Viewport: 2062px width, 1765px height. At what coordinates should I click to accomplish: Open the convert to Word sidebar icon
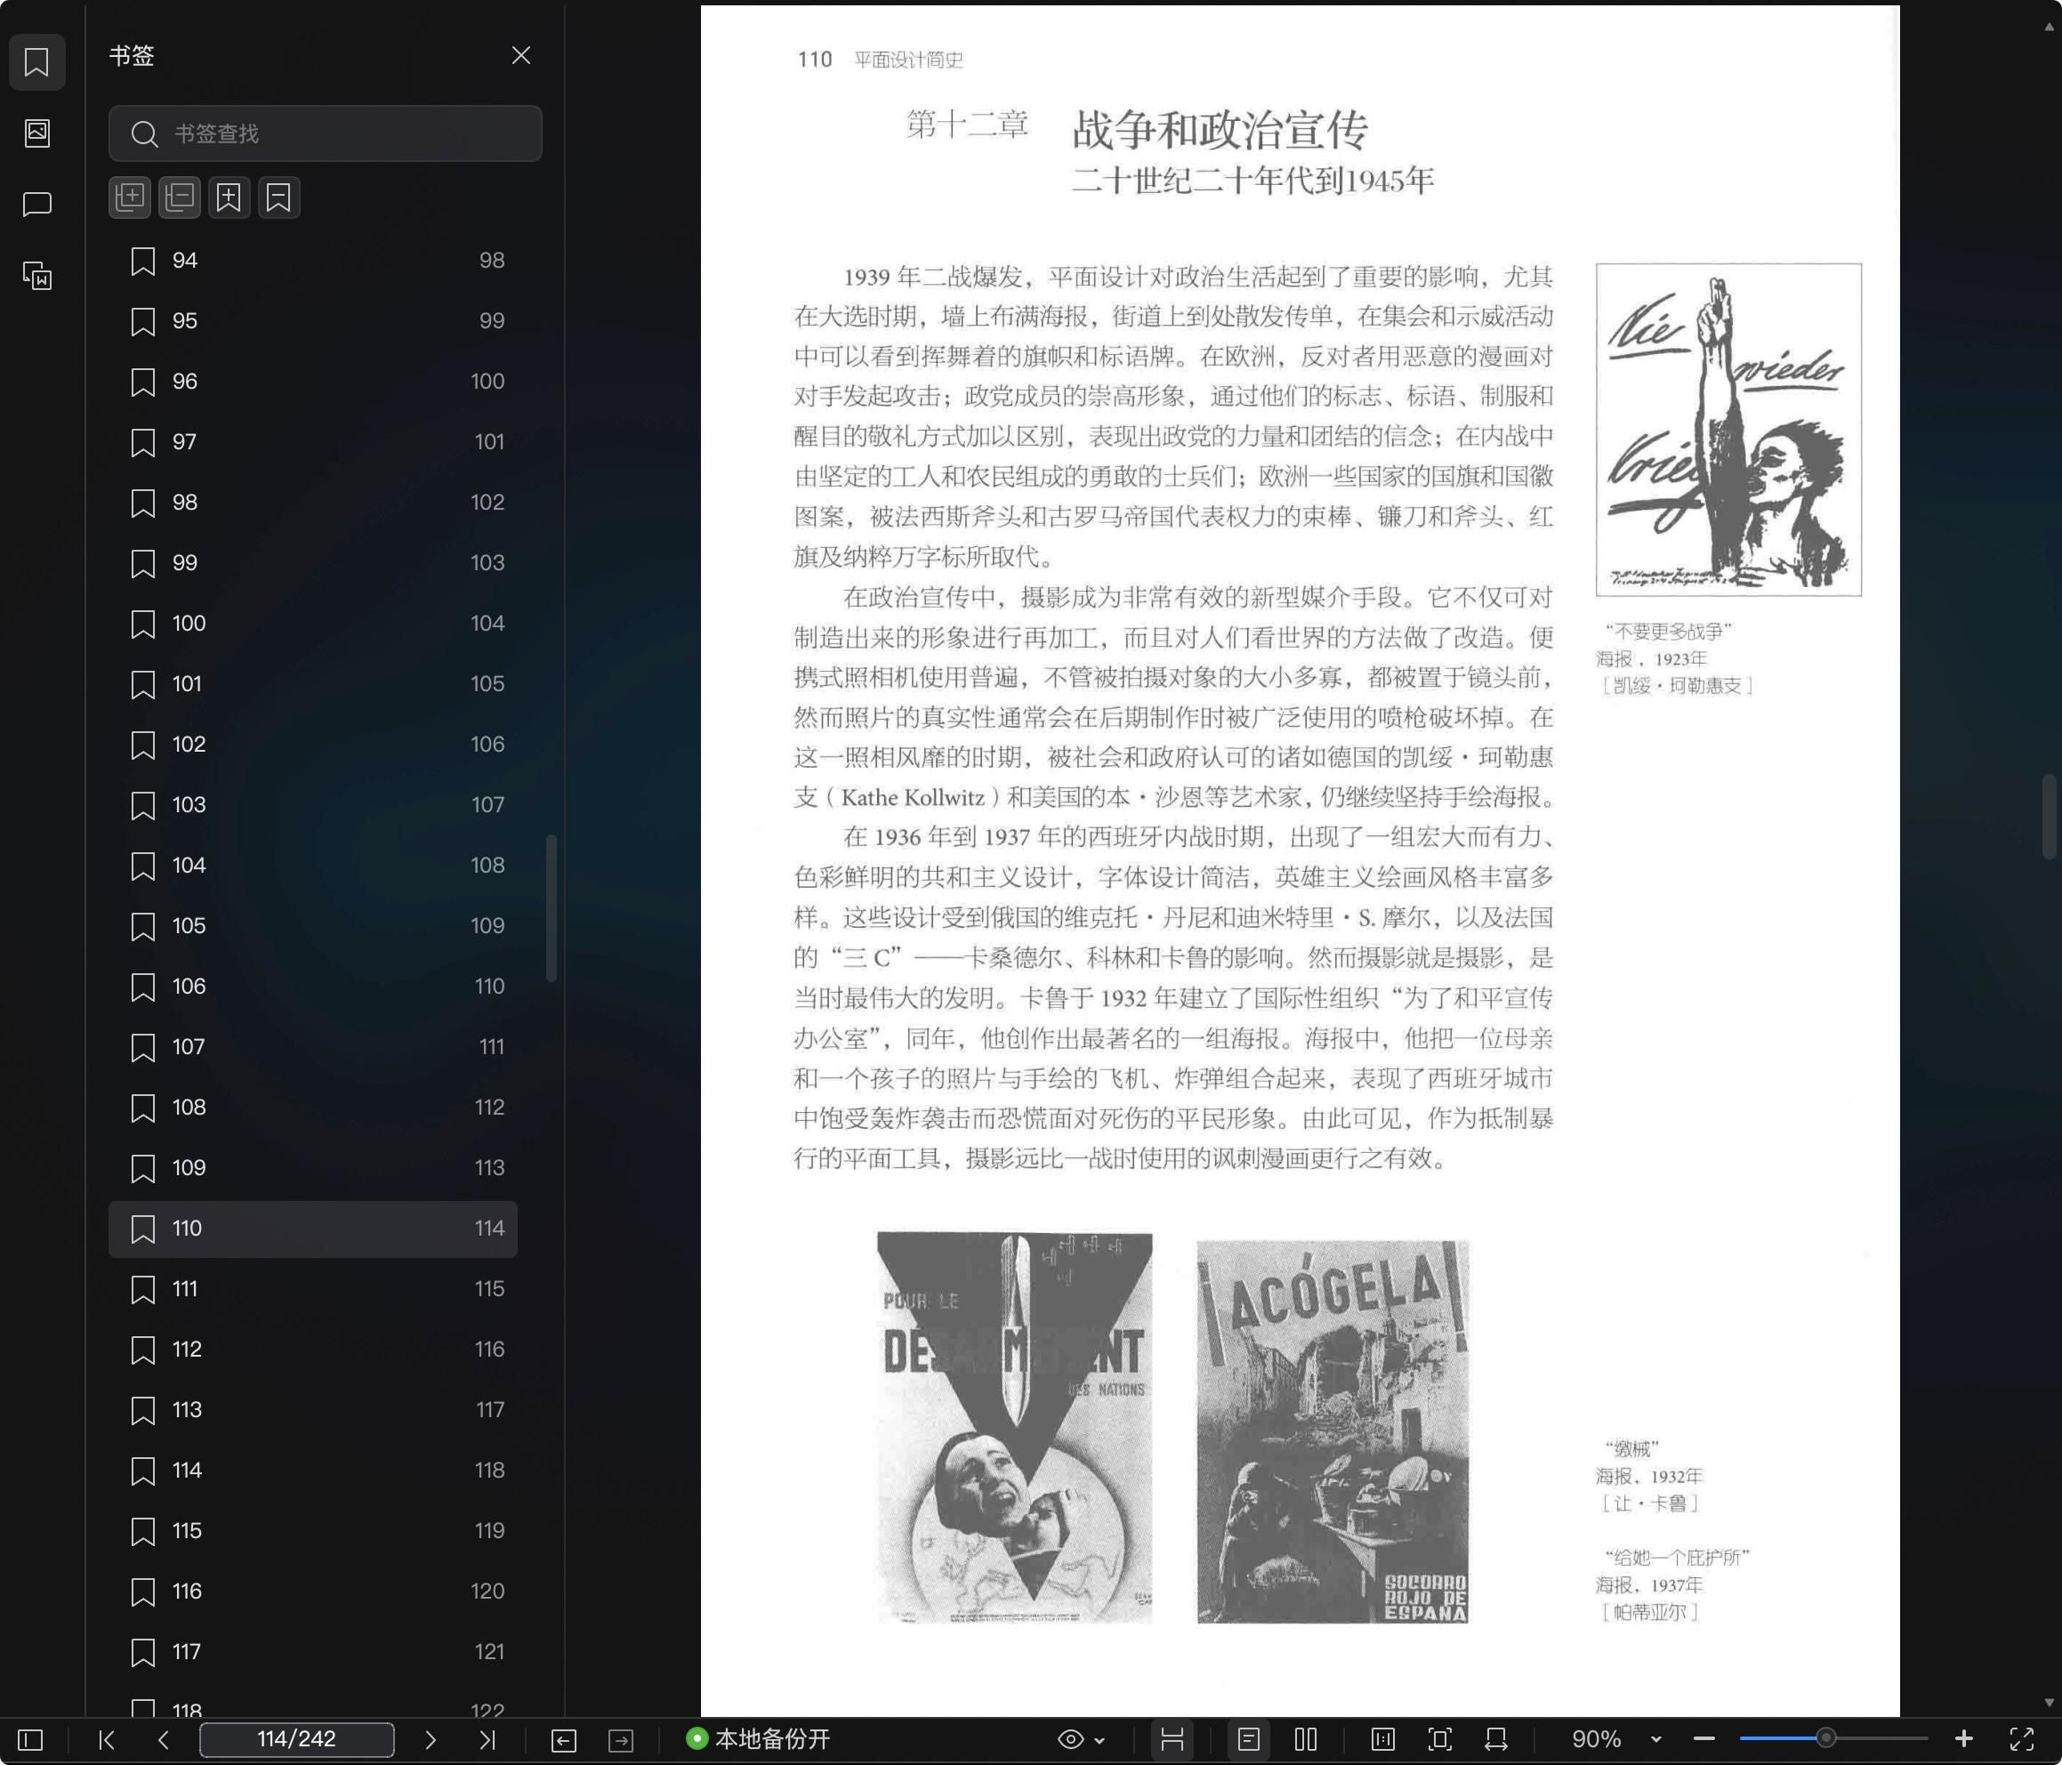(36, 276)
